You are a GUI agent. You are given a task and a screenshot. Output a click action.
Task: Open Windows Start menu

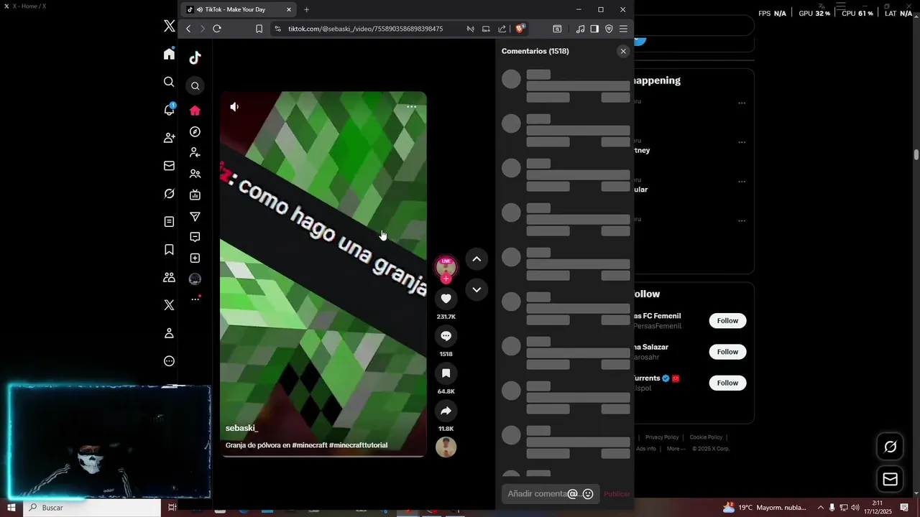(x=11, y=508)
